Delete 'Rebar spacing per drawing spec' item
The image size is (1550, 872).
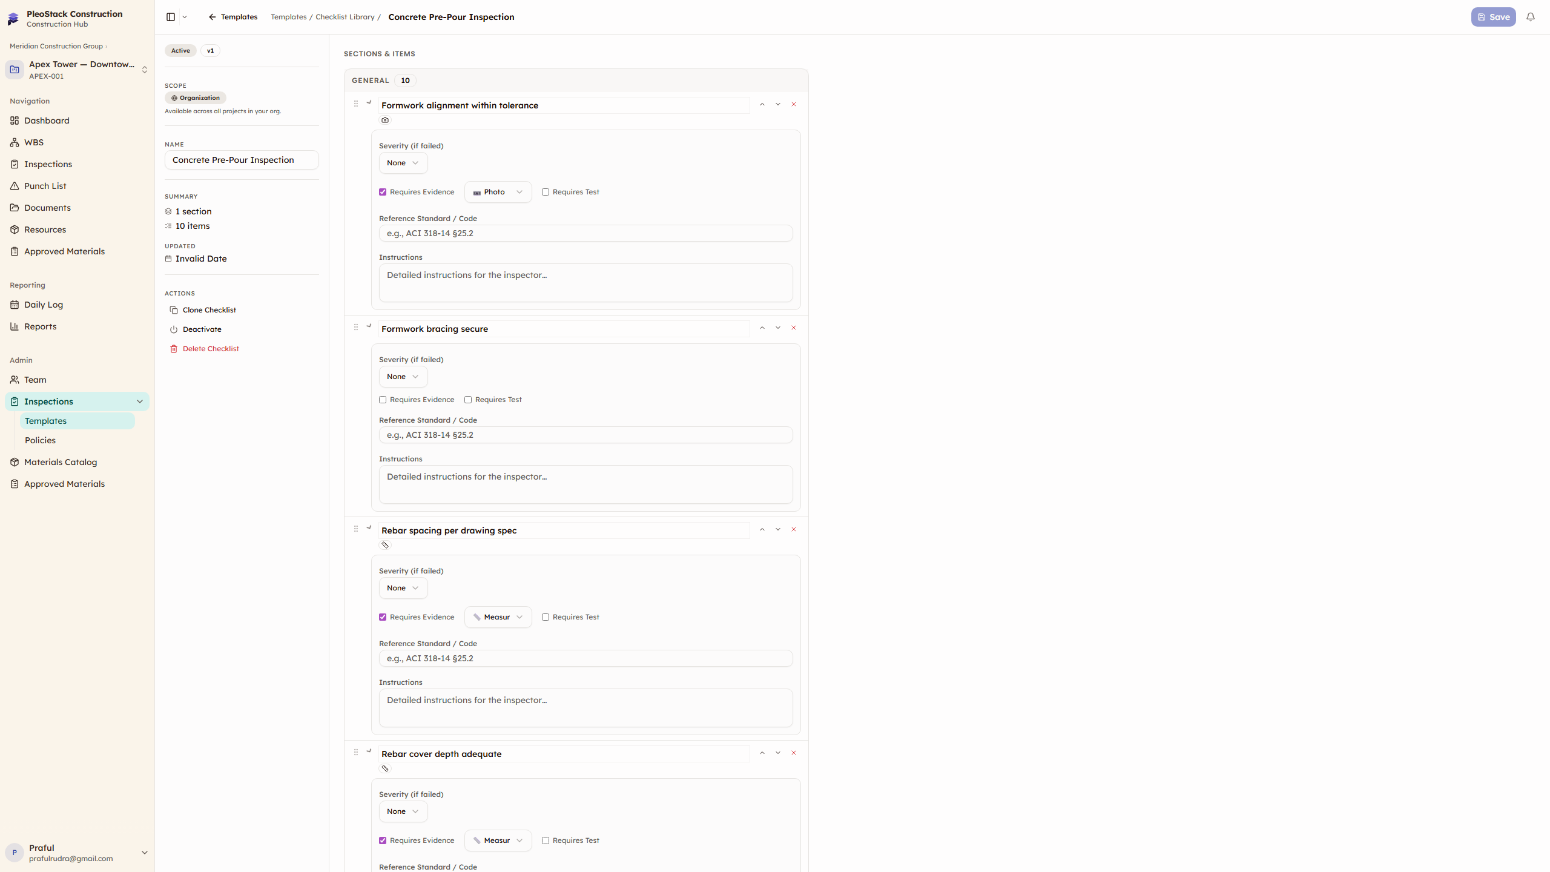pyautogui.click(x=794, y=529)
